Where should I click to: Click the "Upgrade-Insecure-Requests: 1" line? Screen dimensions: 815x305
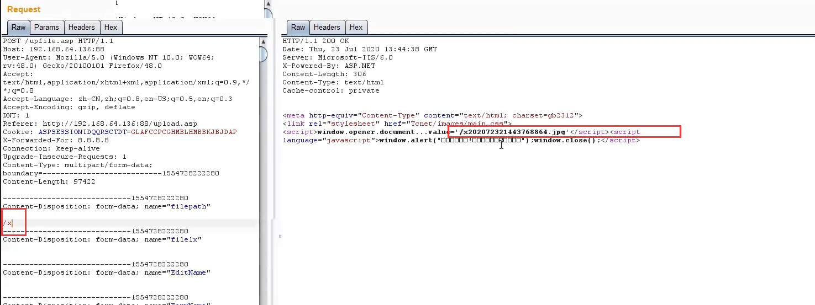[65, 157]
